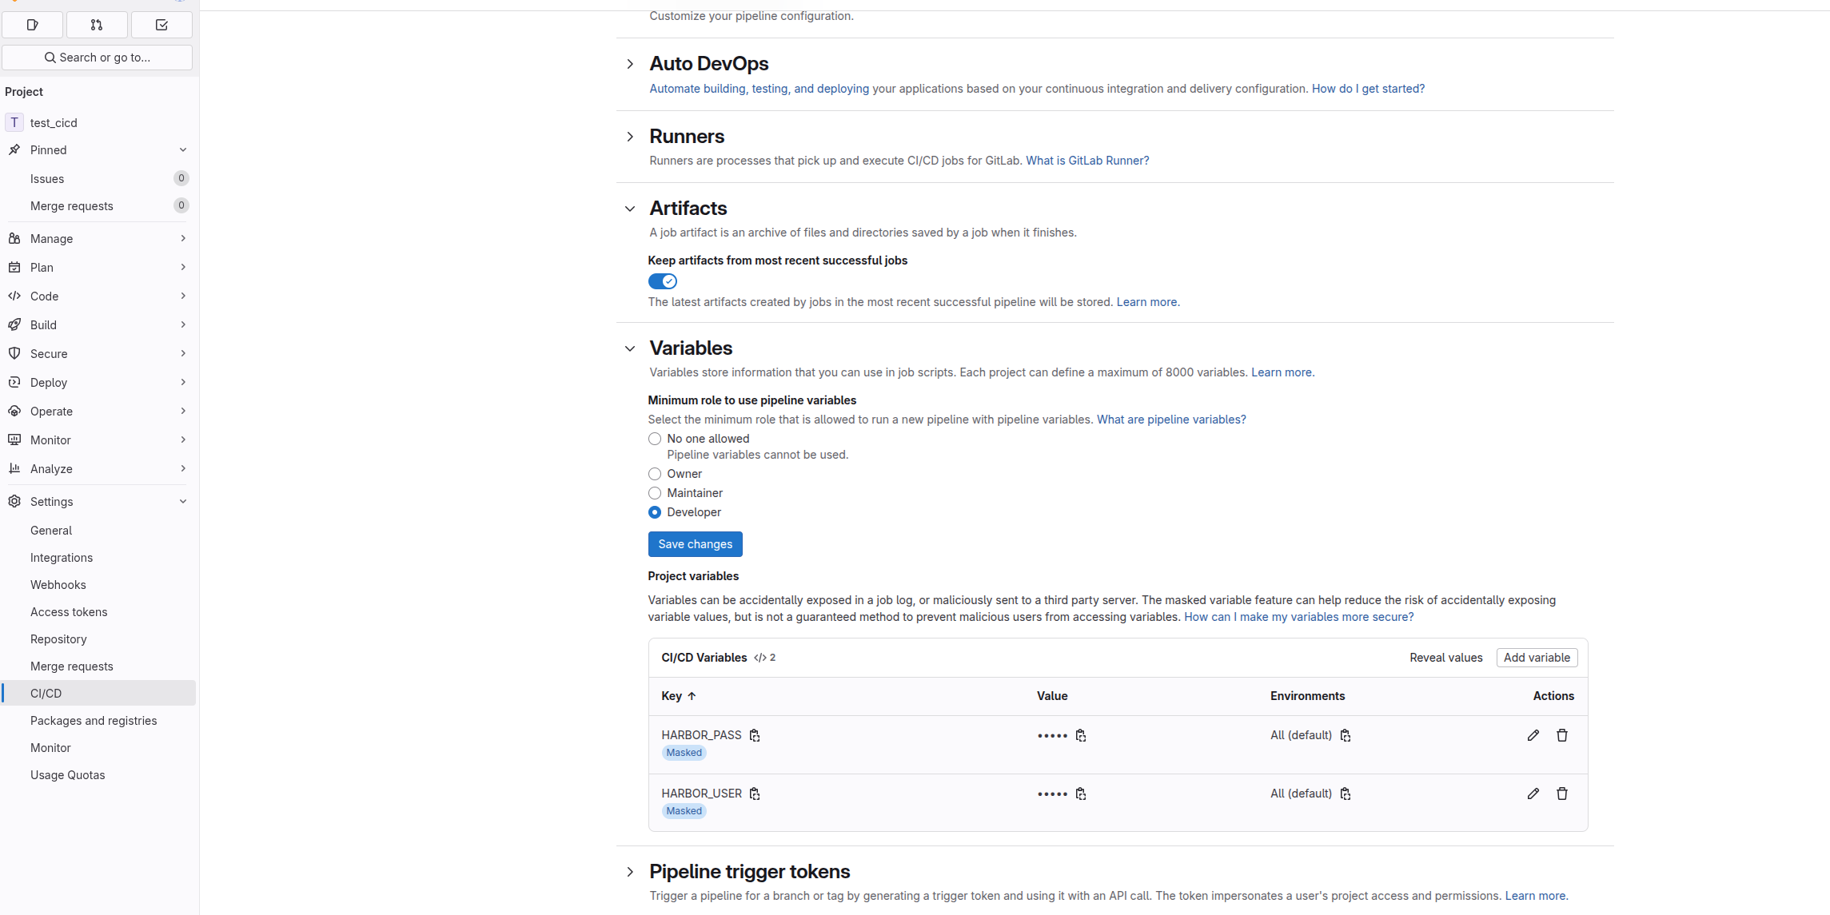Viewport: 1830px width, 915px height.
Task: Click the Search or go to field
Action: coord(98,58)
